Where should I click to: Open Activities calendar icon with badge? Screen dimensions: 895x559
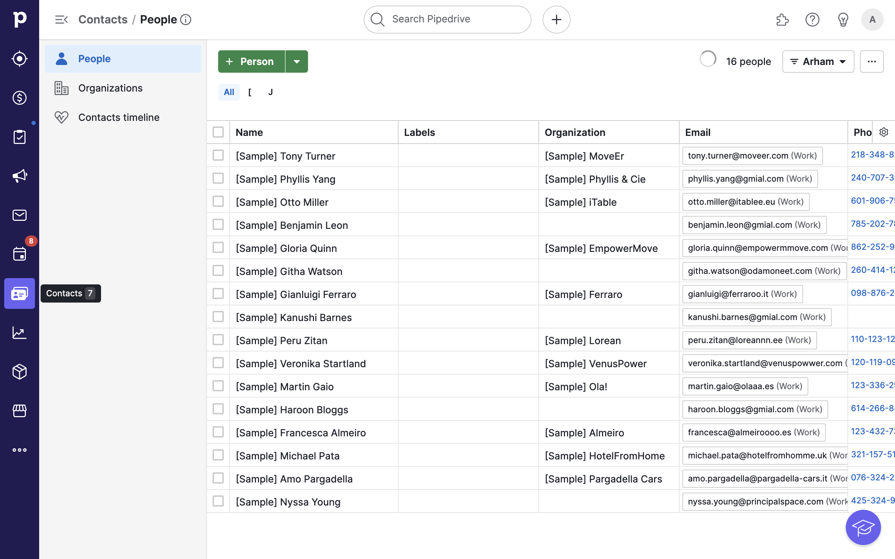click(x=20, y=254)
